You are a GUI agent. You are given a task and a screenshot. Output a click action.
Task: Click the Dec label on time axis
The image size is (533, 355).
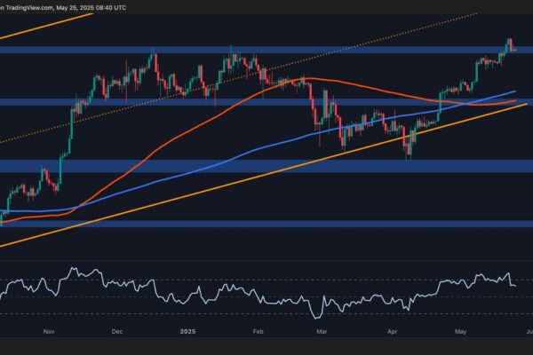[117, 331]
